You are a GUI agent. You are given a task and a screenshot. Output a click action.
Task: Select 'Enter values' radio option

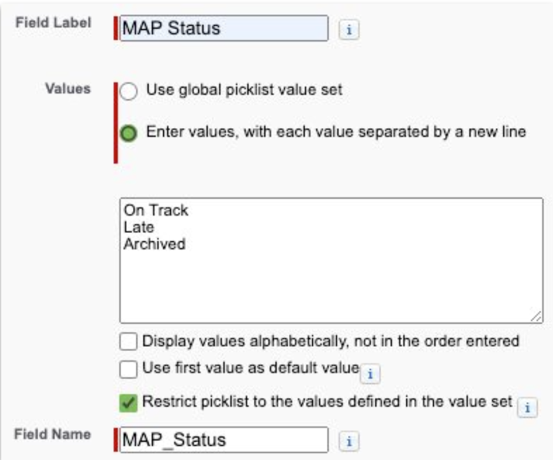point(128,133)
